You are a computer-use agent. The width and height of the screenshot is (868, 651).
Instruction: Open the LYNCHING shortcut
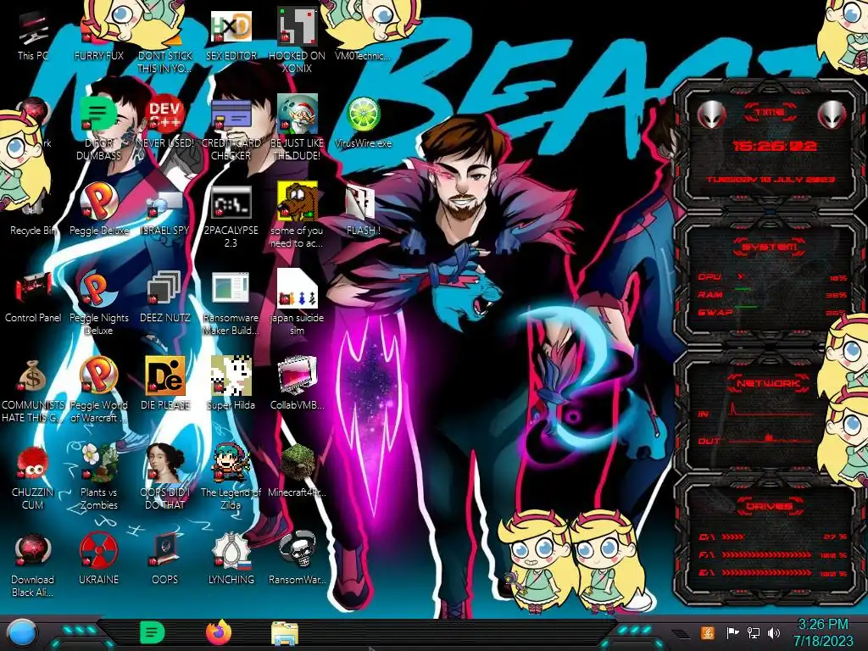click(x=231, y=559)
